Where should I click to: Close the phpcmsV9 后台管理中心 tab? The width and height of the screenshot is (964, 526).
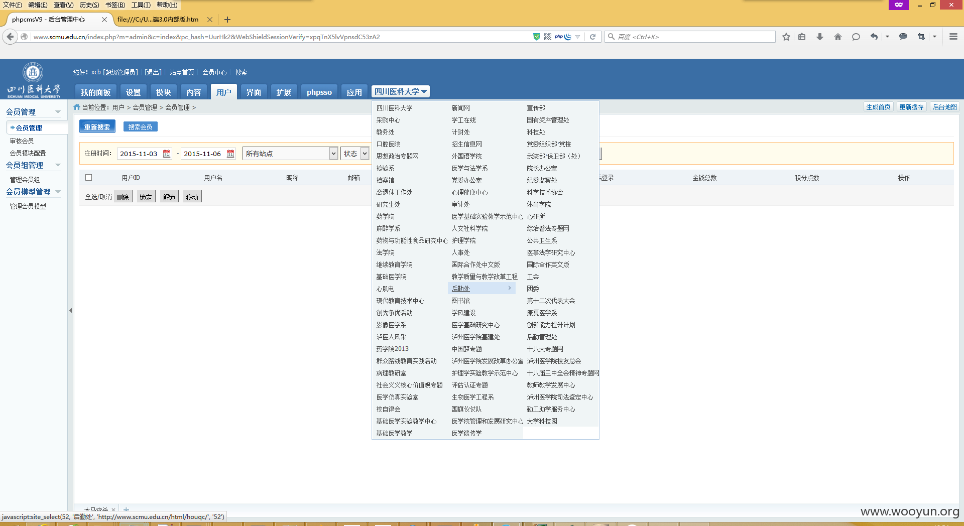(104, 20)
